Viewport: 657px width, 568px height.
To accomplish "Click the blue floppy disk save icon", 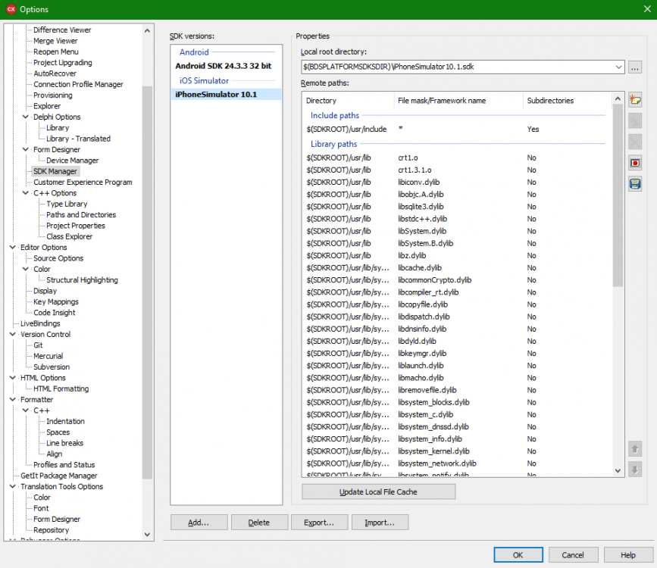I will tap(635, 184).
